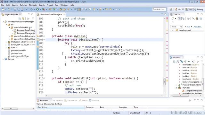The height and width of the screenshot is (115, 205).
Task: Open the New file dropdown arrow
Action: (x=6, y=9)
